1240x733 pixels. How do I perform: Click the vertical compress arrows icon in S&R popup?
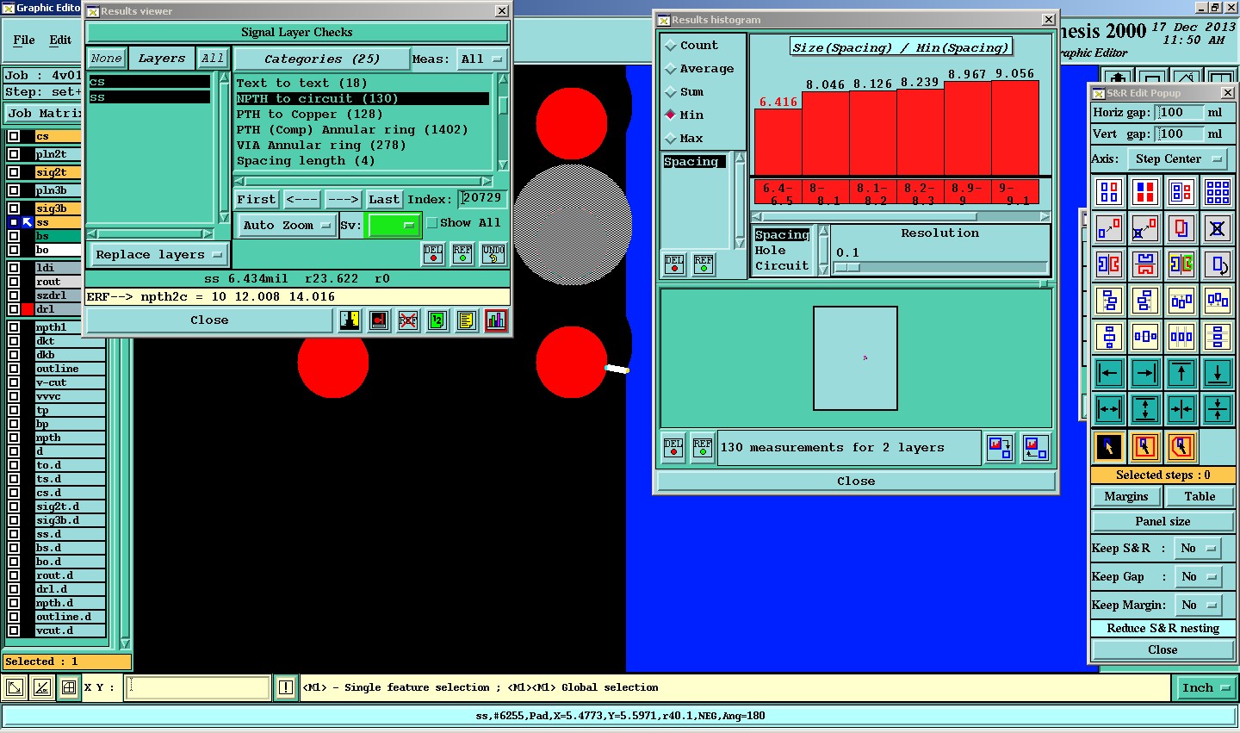coord(1218,409)
